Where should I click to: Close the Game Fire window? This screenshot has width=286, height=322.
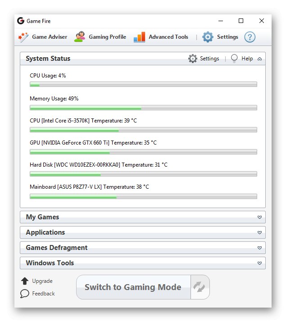(x=262, y=21)
